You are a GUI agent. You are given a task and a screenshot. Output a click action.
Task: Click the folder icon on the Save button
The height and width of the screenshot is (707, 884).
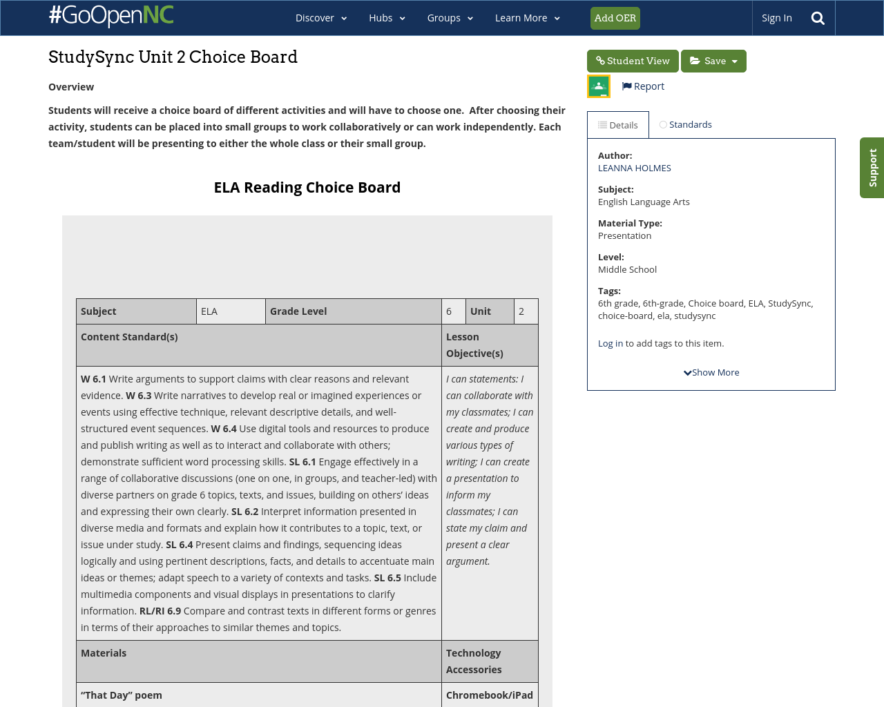pos(697,61)
